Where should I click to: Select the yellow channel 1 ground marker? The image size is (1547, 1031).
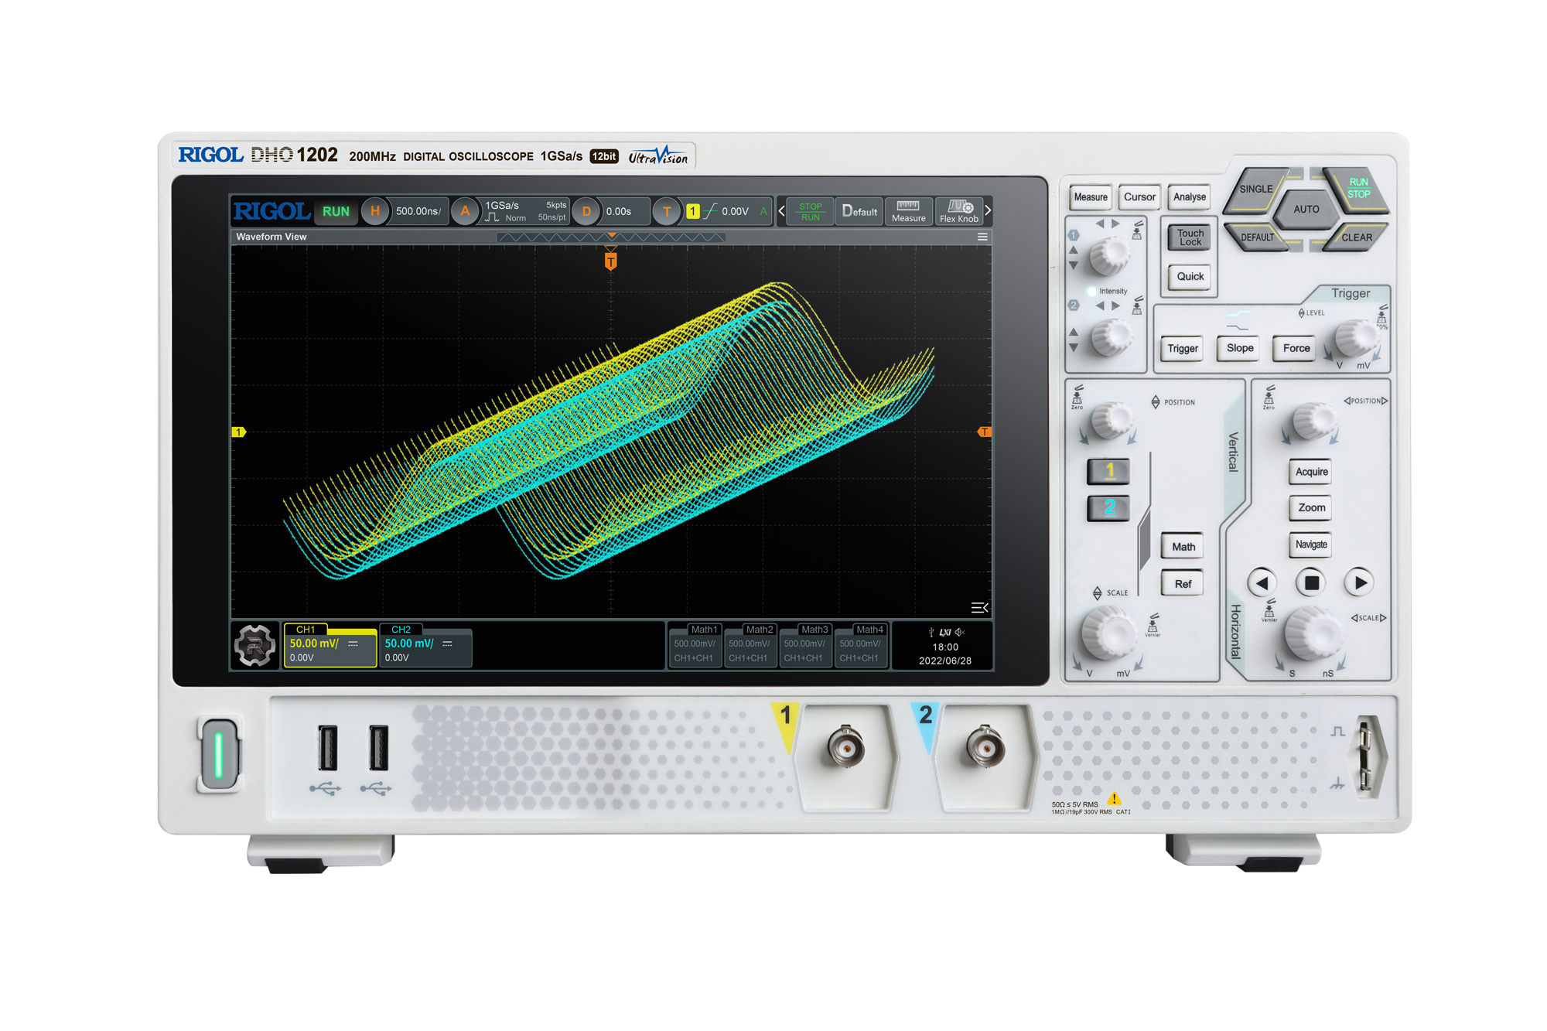coord(239,432)
